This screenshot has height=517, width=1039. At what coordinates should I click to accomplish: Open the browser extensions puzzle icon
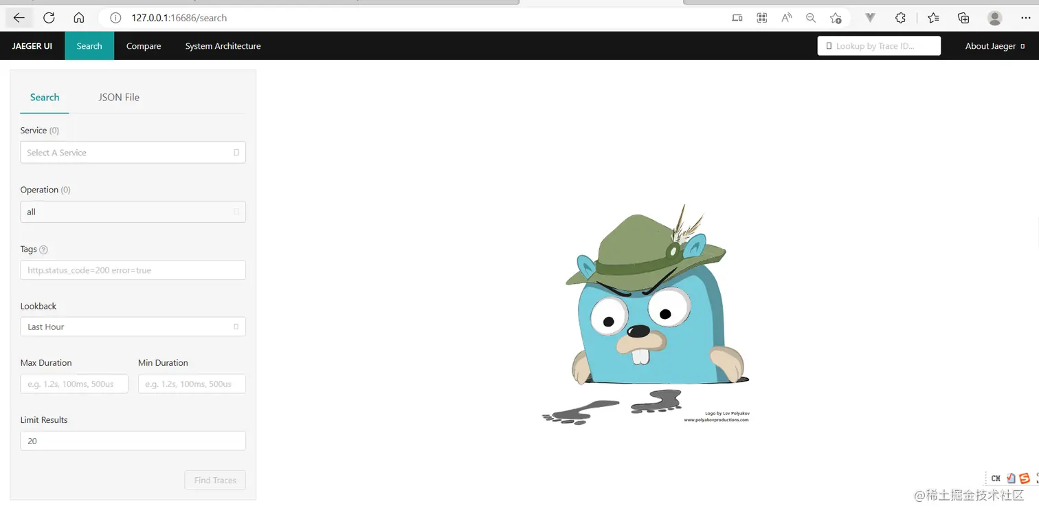pyautogui.click(x=900, y=18)
